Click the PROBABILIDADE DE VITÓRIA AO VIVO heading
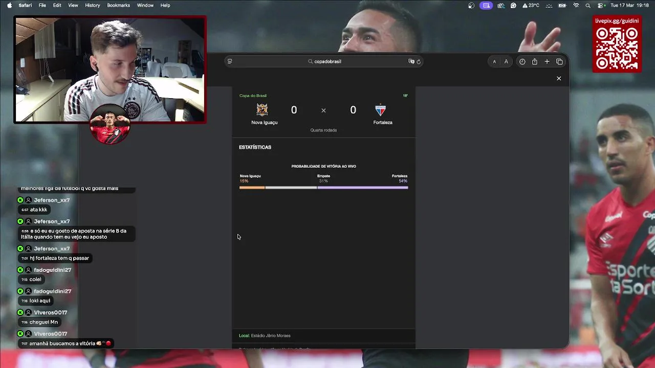The image size is (655, 368). pyautogui.click(x=323, y=166)
